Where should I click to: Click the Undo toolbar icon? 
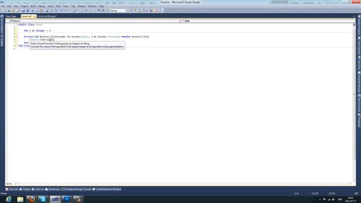tap(61, 11)
